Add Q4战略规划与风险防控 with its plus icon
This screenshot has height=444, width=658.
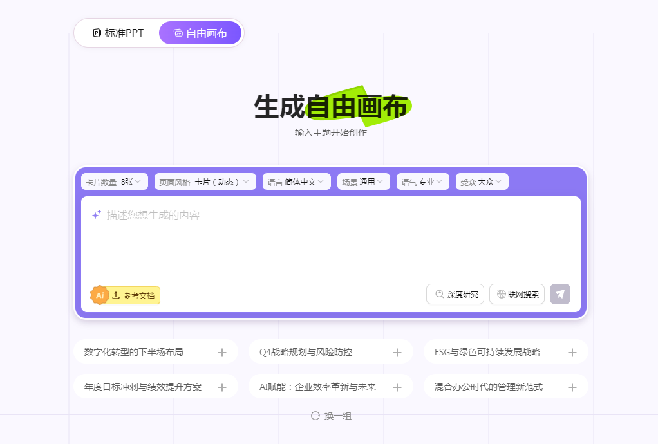397,353
